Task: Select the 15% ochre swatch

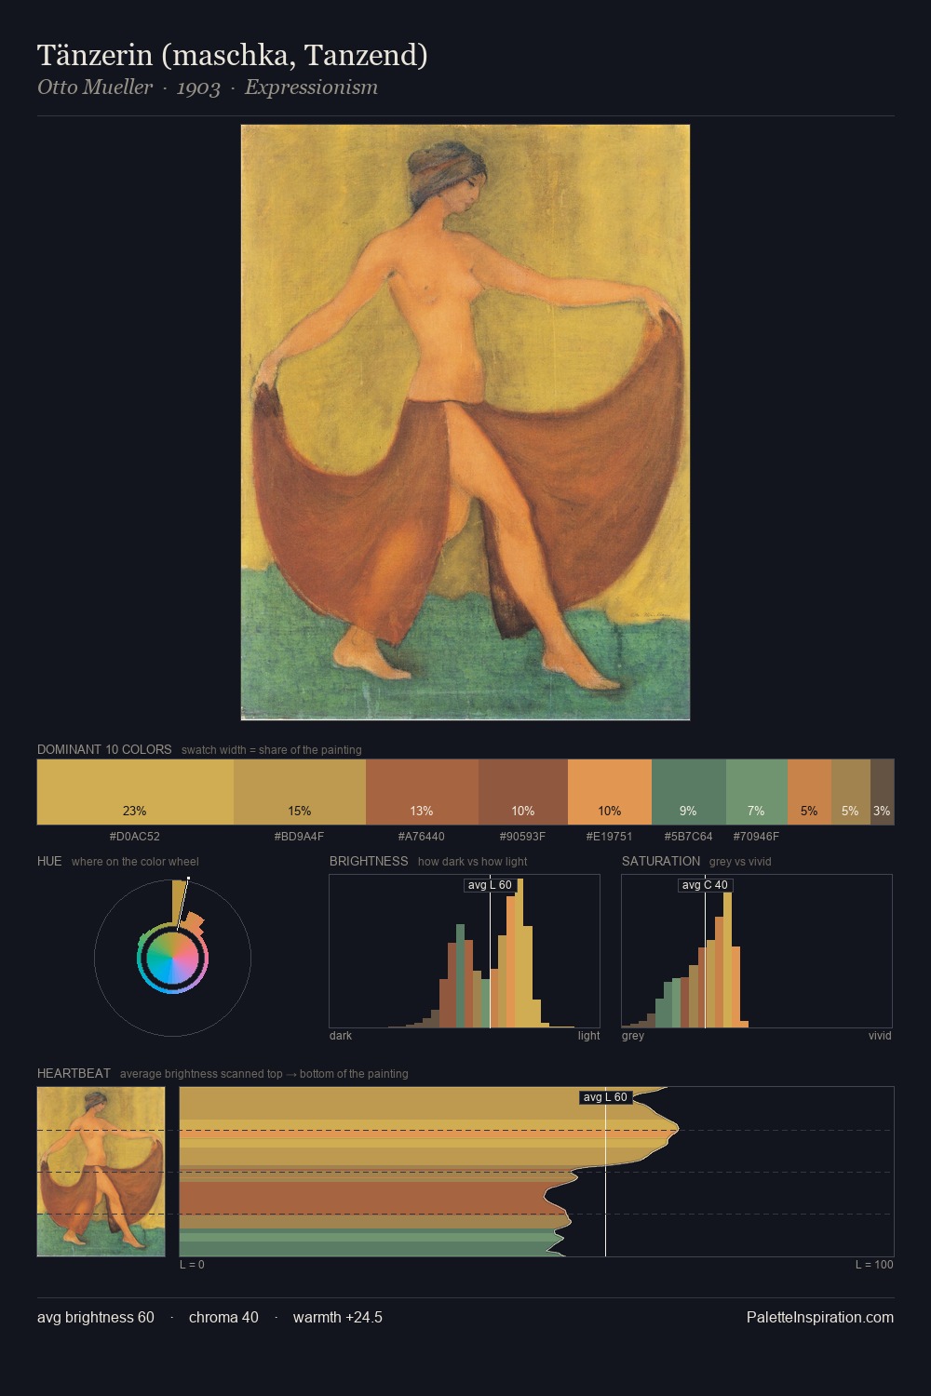Action: tap(300, 792)
